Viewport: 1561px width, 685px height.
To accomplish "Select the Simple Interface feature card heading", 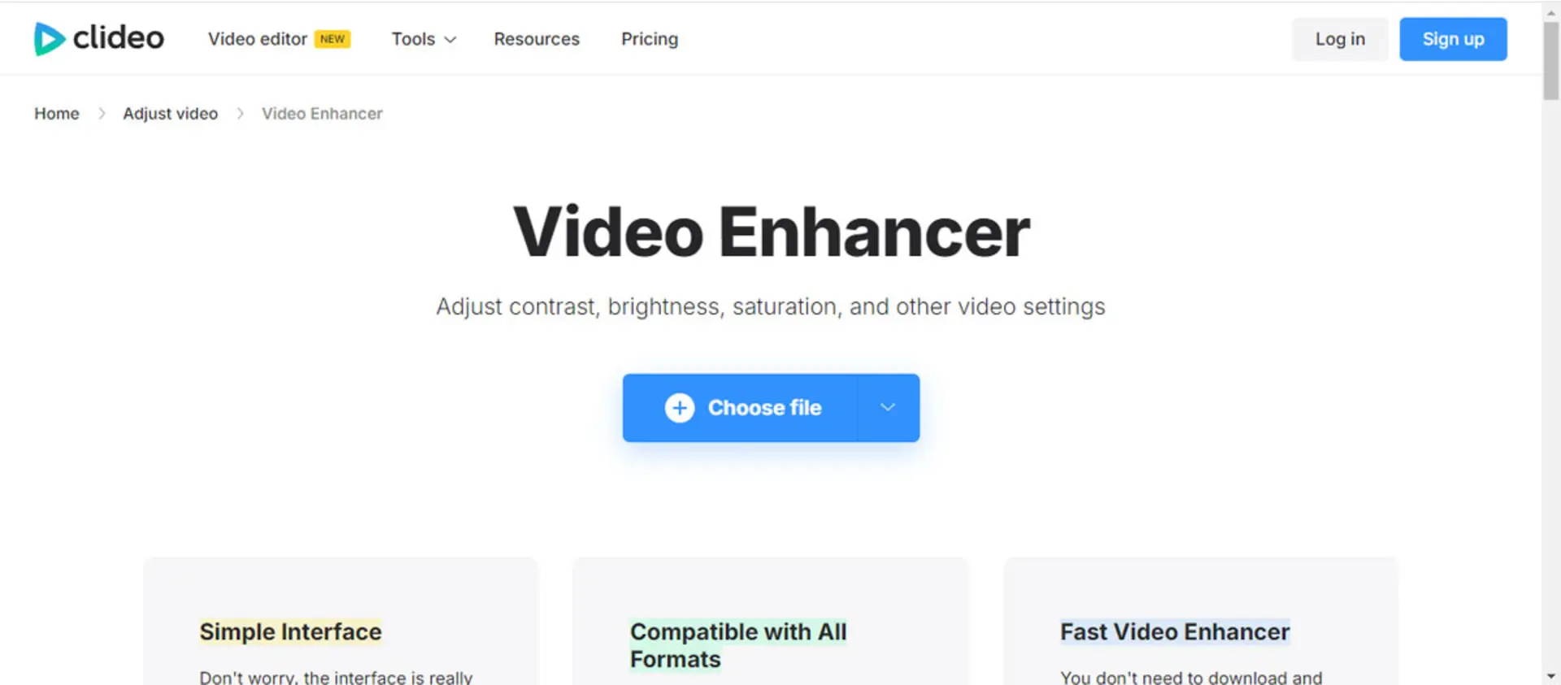I will [290, 631].
